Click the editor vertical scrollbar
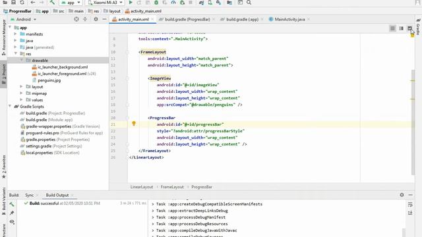422x237 pixels. [413, 122]
